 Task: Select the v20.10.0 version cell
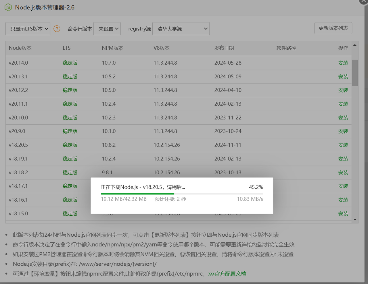(18, 118)
